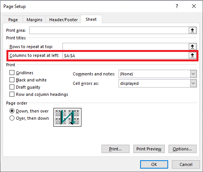Enable the Gridlines checkbox
The width and height of the screenshot is (203, 172).
(12, 73)
